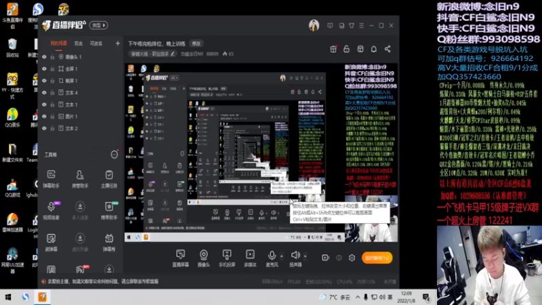Select the 截屏 1 source row
This screenshot has width=542, height=305.
(x=80, y=81)
